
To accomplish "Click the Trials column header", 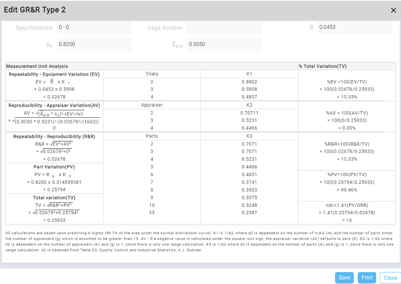I will [x=151, y=74].
